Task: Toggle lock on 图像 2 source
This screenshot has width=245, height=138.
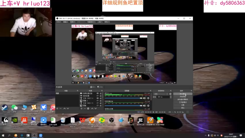Action: click(x=100, y=101)
